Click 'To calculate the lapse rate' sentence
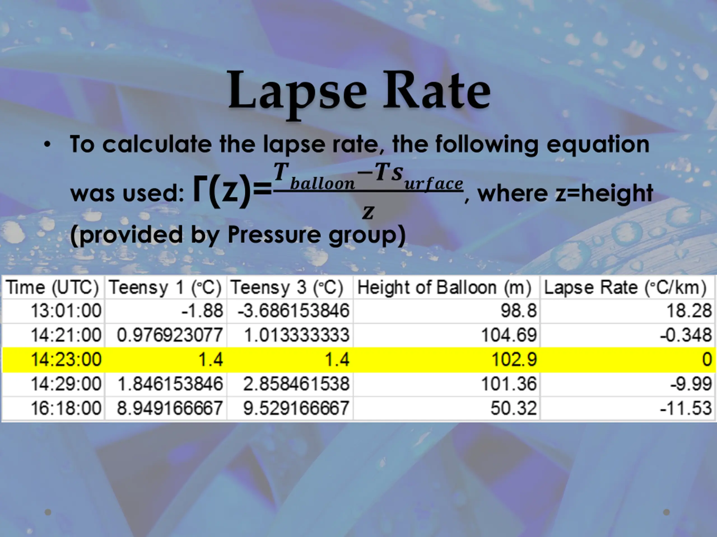717x537 pixels. [360, 144]
